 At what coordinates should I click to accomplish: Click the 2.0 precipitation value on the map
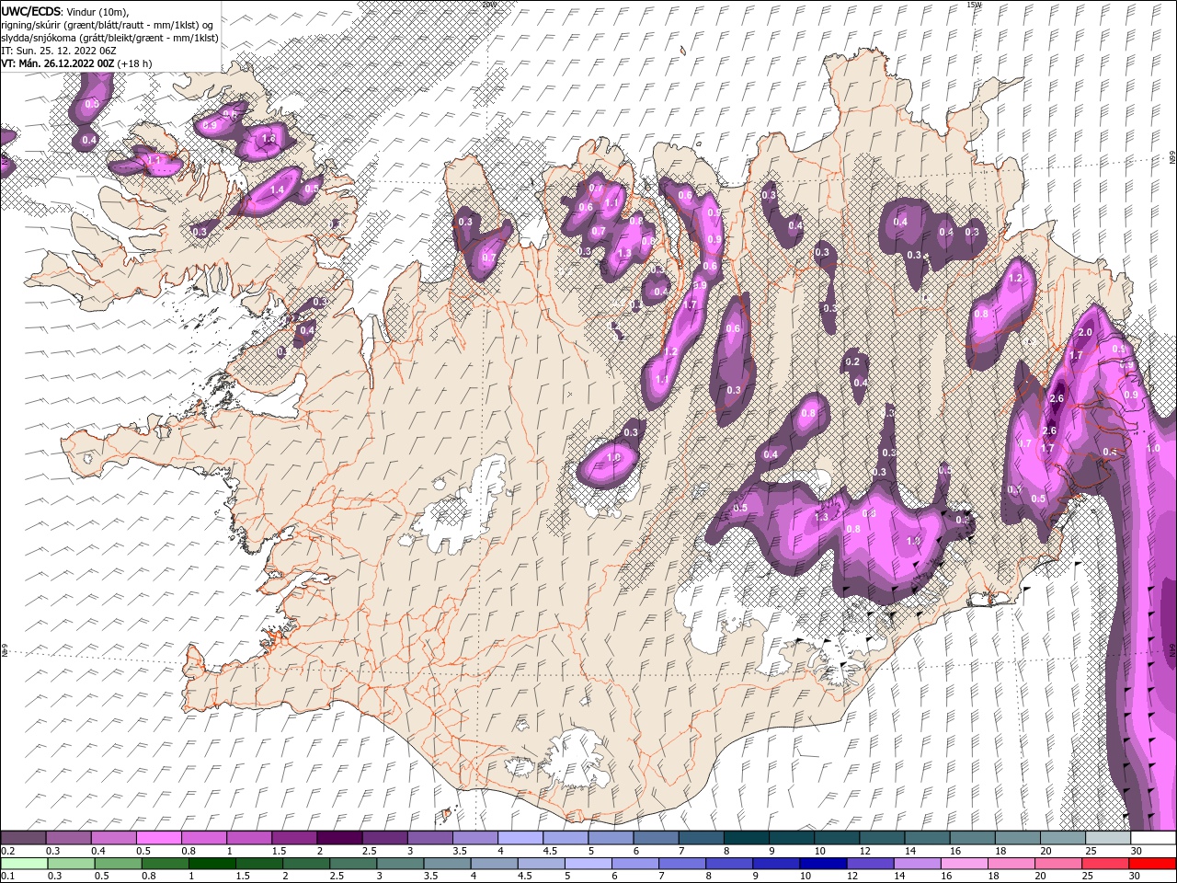click(1084, 332)
